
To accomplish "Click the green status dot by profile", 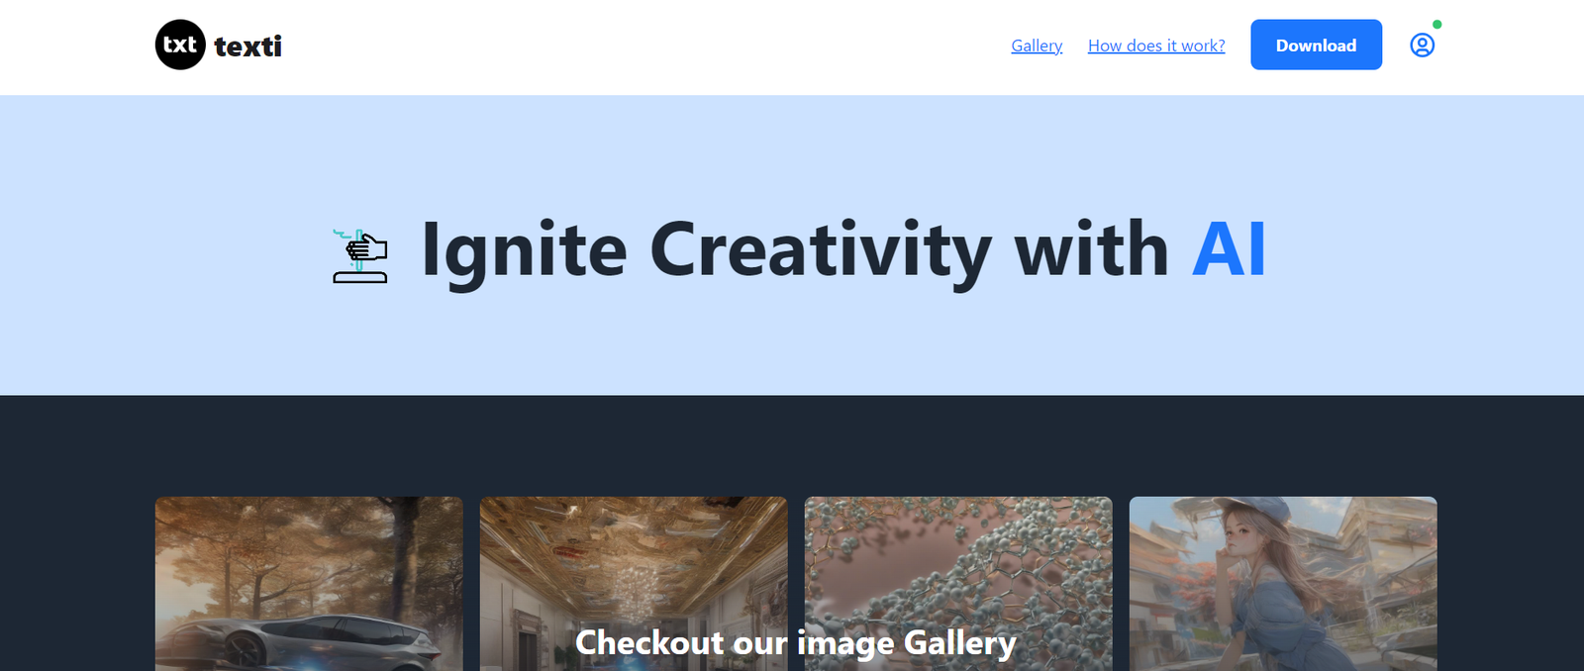I will [1436, 25].
